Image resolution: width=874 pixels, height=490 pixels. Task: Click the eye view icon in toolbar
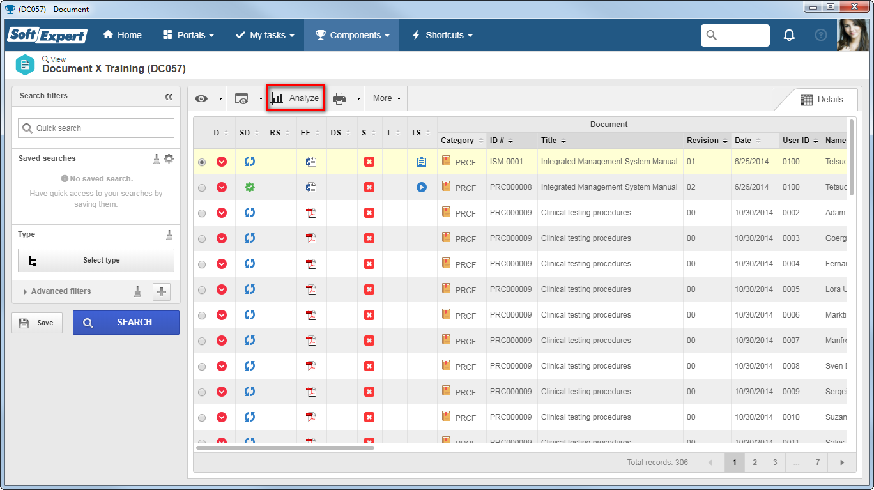[201, 98]
